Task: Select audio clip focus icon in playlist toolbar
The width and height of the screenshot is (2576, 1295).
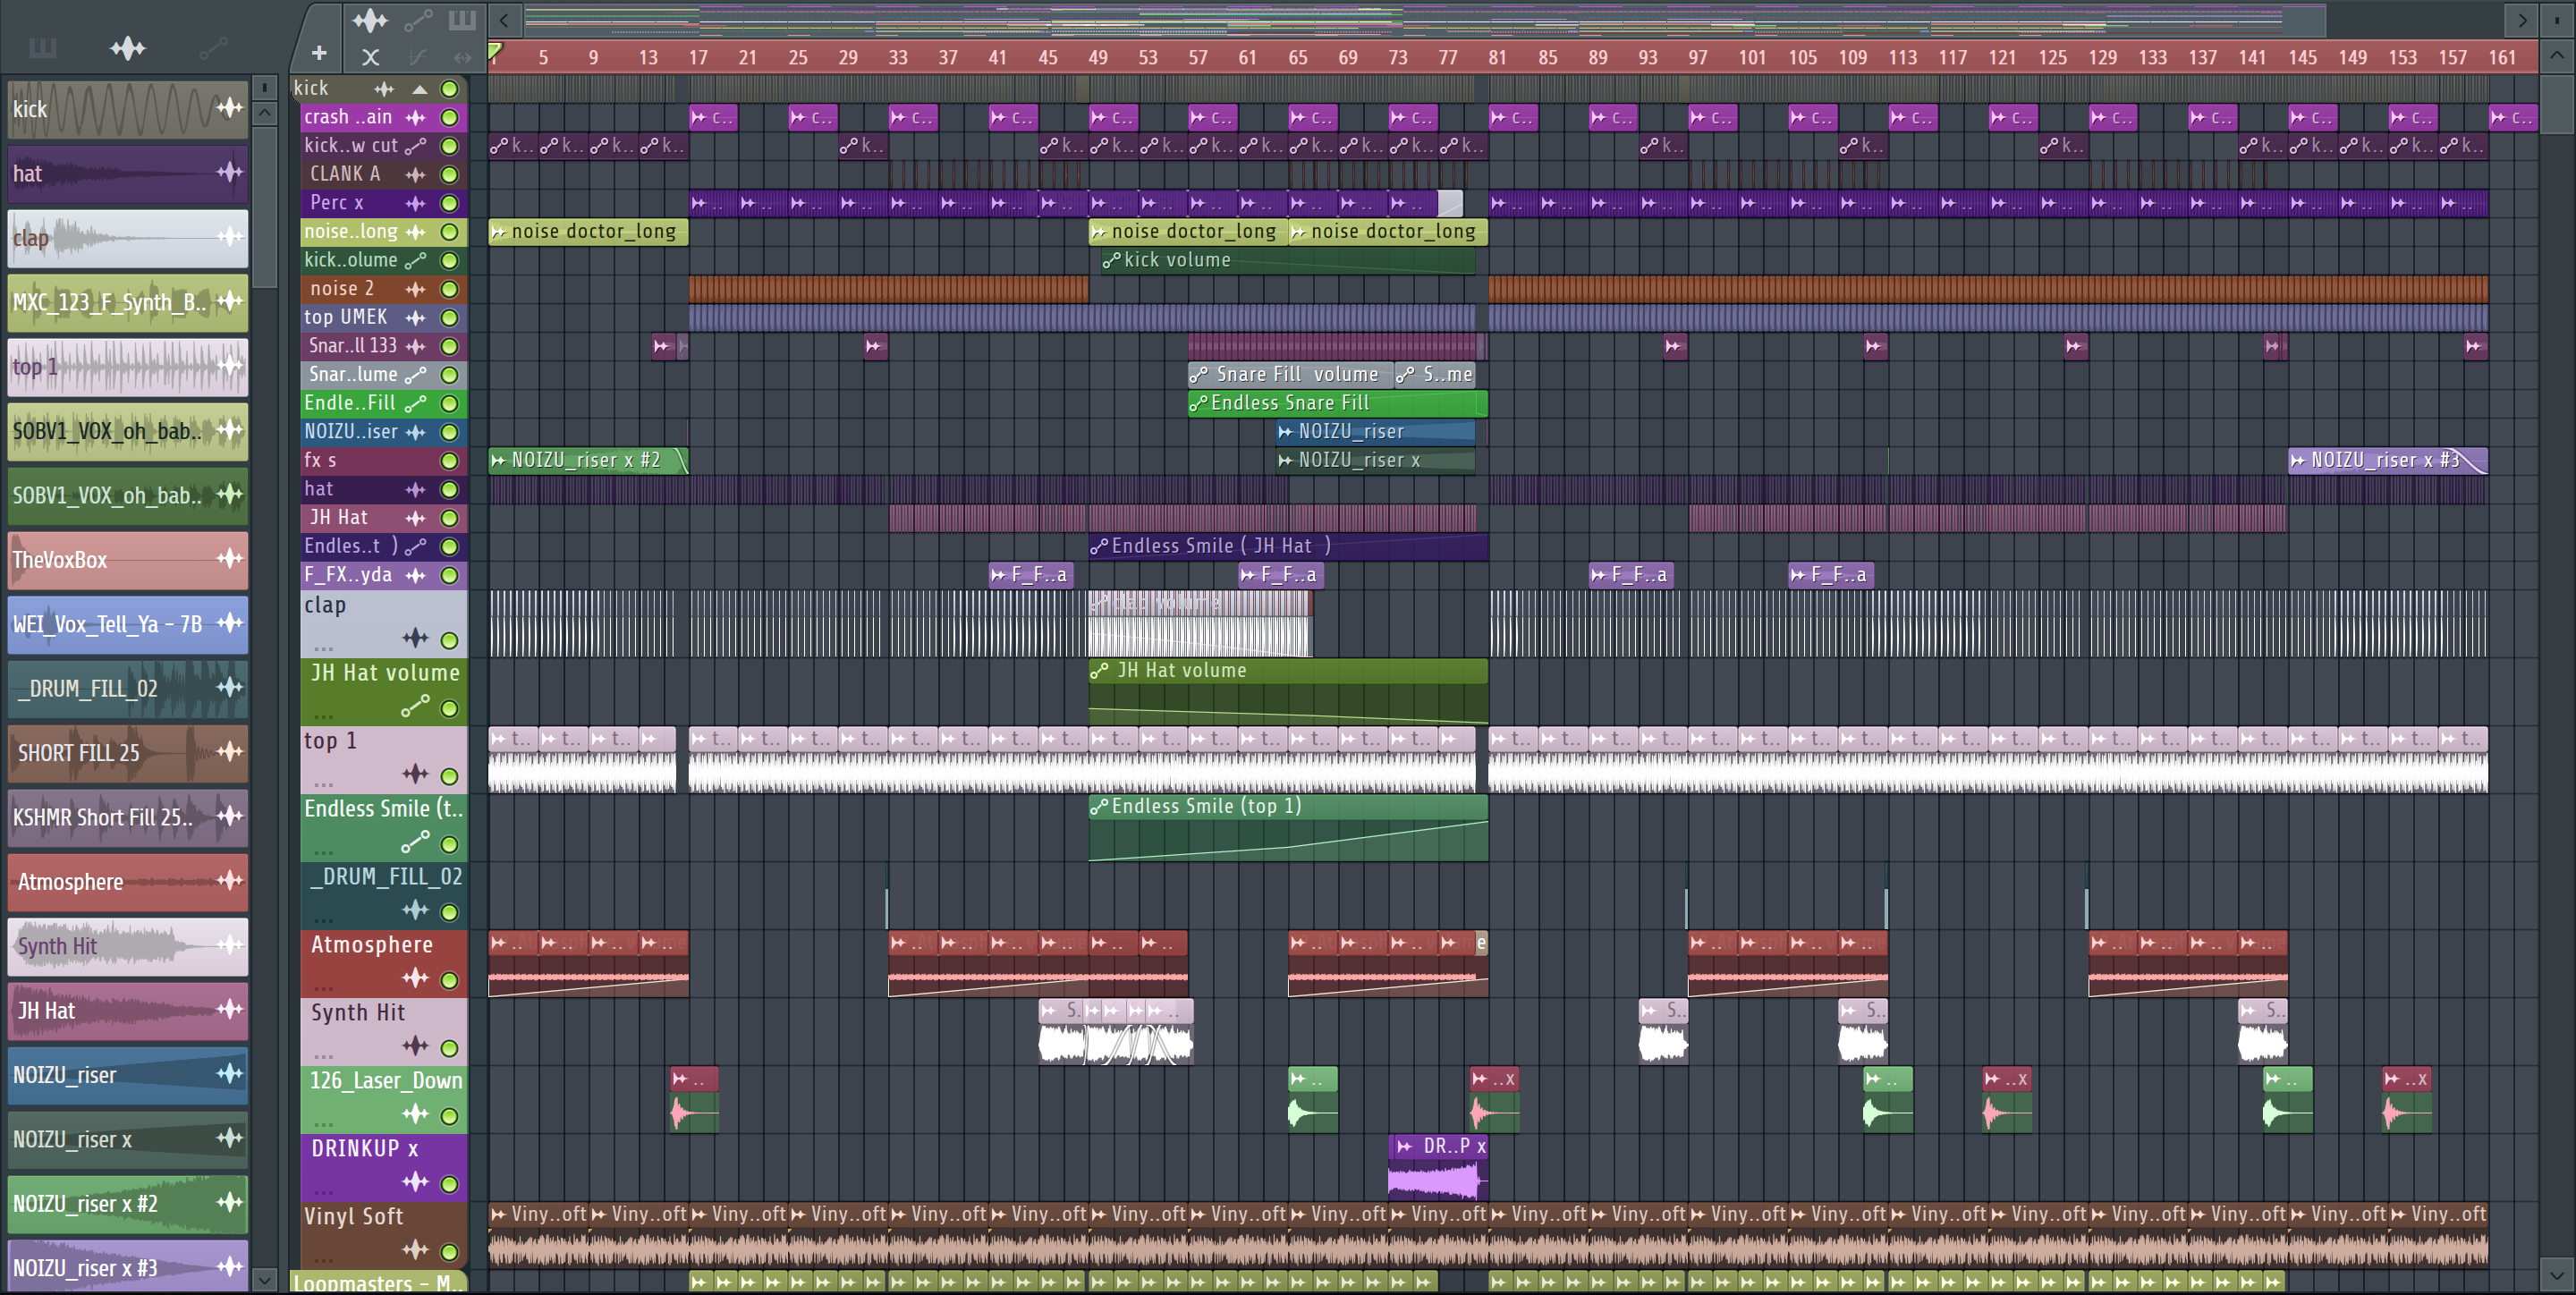Action: [x=370, y=19]
